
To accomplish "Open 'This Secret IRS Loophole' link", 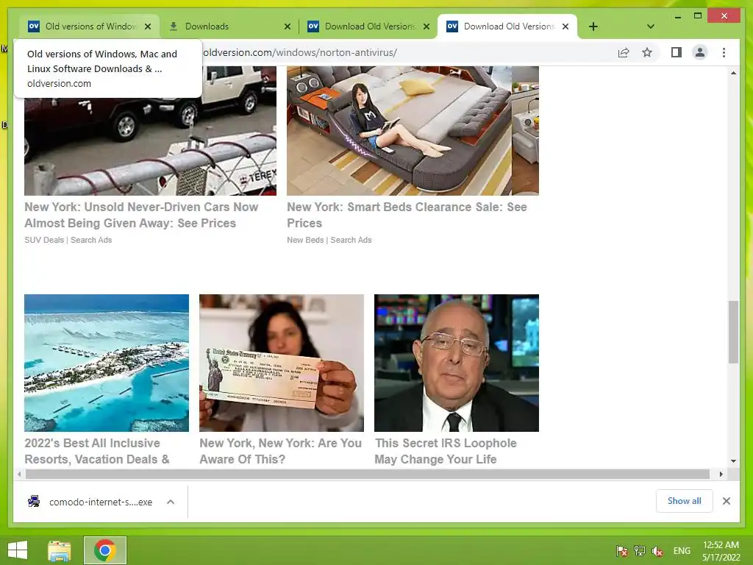I will 446,451.
